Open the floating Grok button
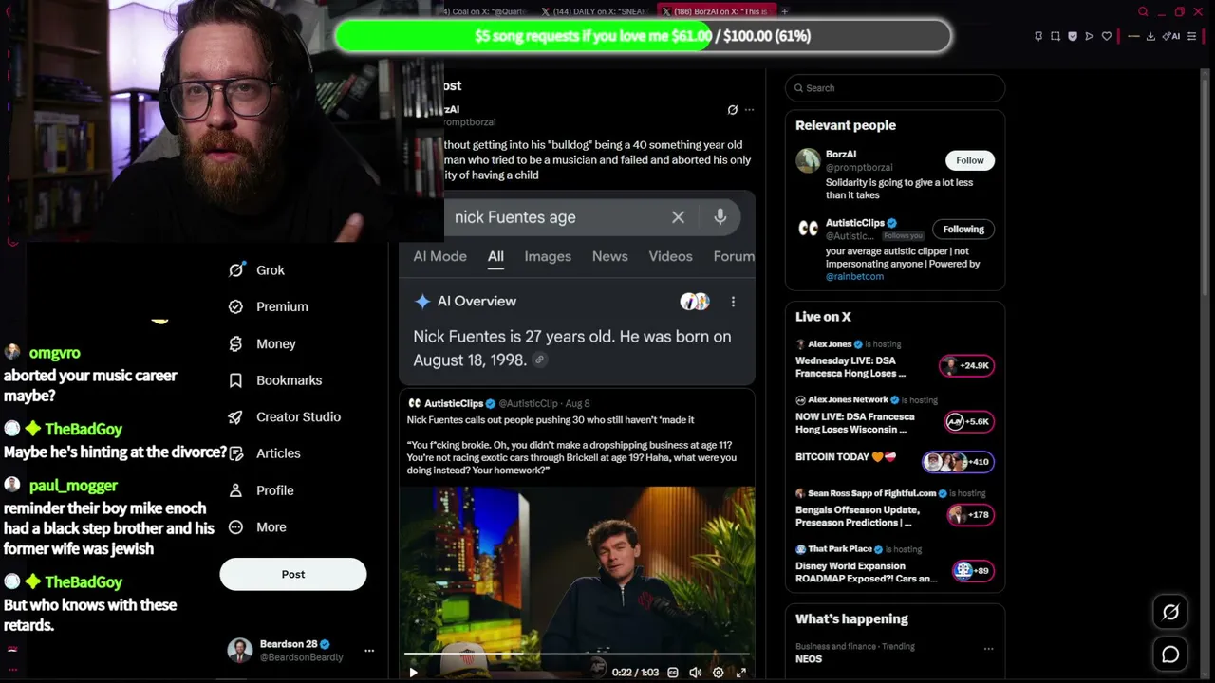The width and height of the screenshot is (1215, 683). pyautogui.click(x=1170, y=613)
